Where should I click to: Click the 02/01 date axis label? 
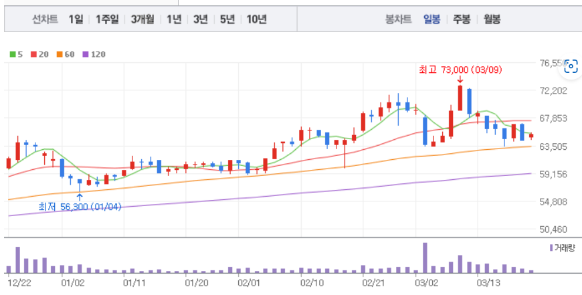(248, 284)
